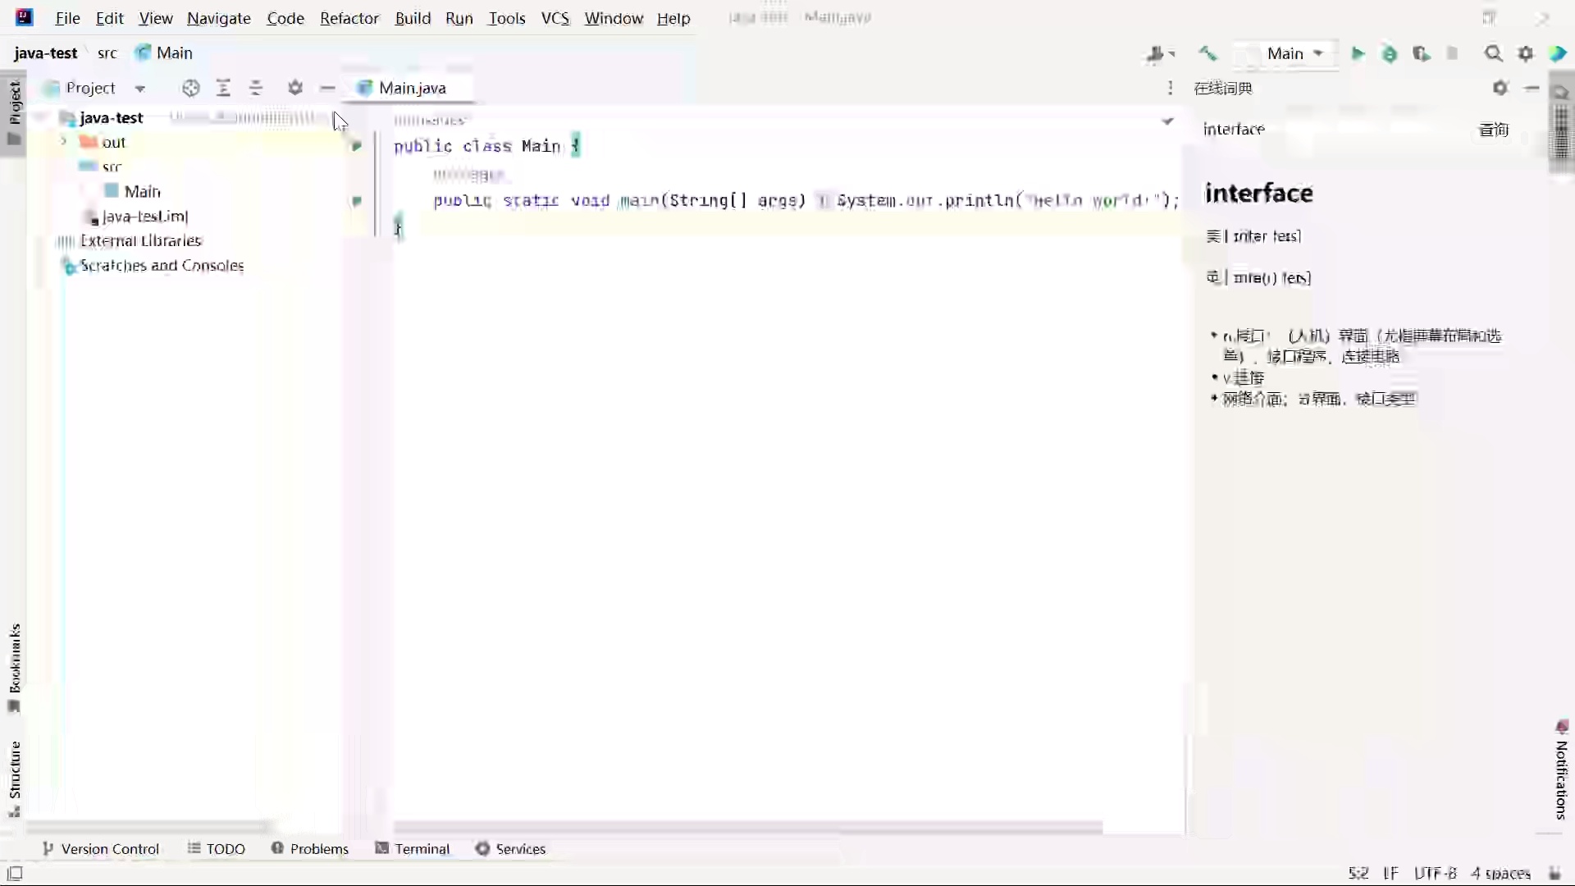Open the Services tool window
The height and width of the screenshot is (886, 1575).
[x=519, y=849]
